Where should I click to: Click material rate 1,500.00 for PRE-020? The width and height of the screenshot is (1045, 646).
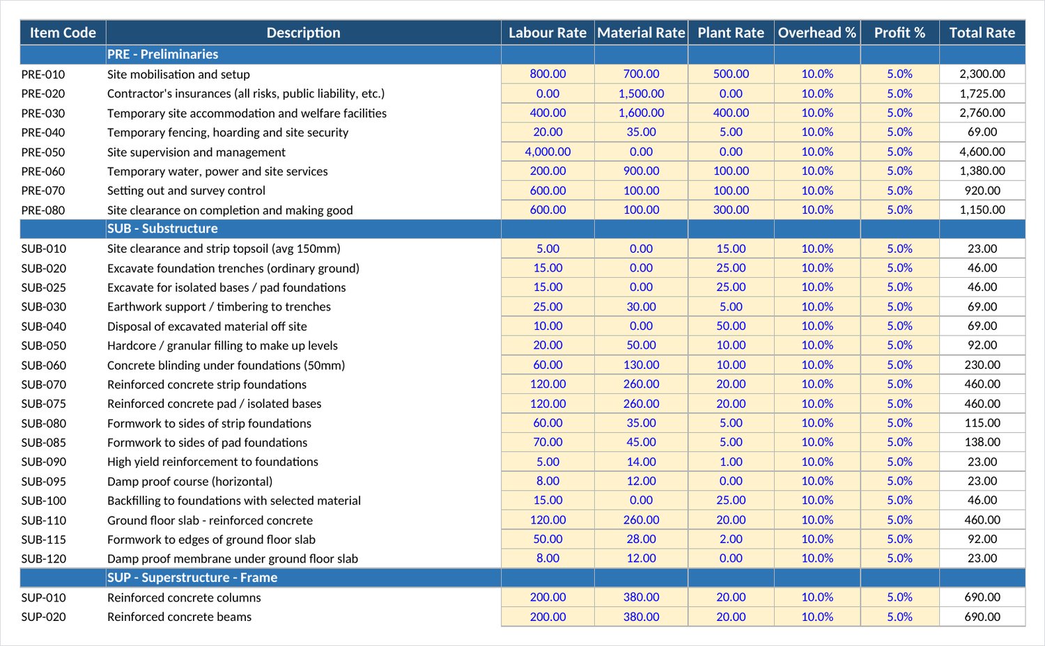pyautogui.click(x=641, y=93)
